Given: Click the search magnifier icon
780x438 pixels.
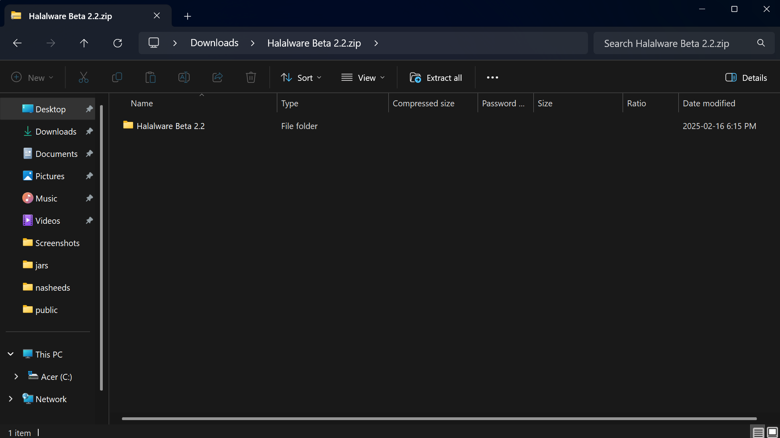Looking at the screenshot, I should tap(761, 43).
